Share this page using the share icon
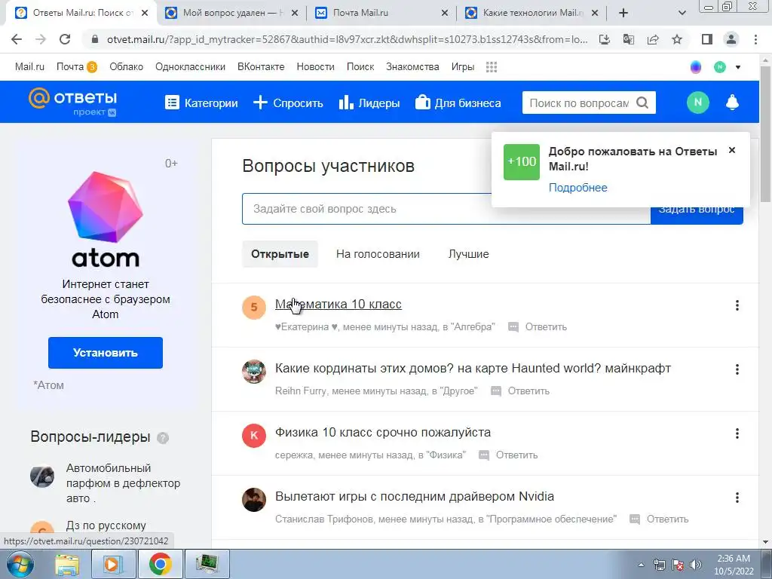This screenshot has width=772, height=579. pos(653,39)
